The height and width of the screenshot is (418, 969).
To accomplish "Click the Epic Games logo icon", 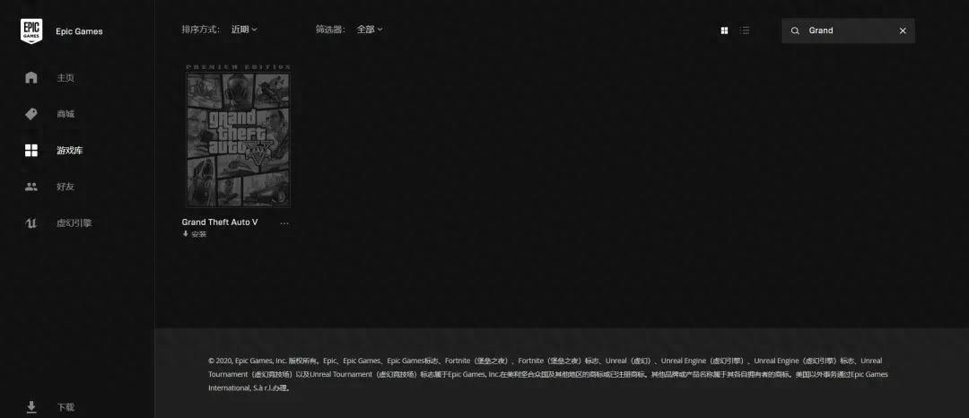I will (31, 30).
